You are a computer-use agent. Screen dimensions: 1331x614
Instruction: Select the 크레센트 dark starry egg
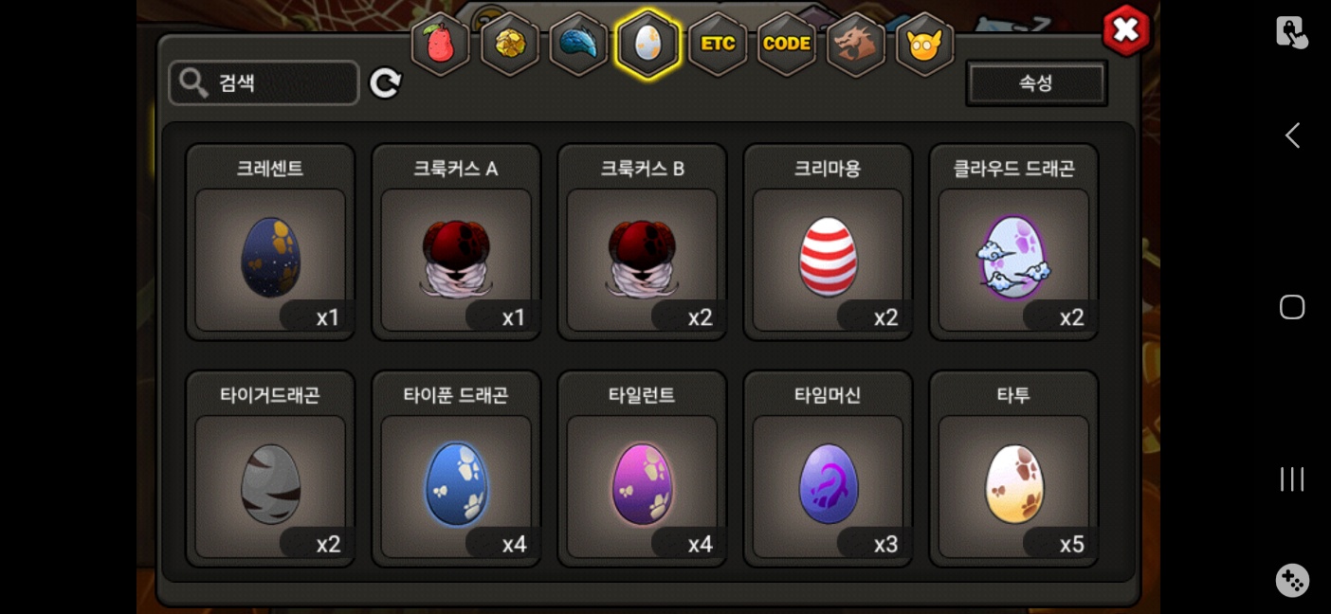tap(270, 242)
